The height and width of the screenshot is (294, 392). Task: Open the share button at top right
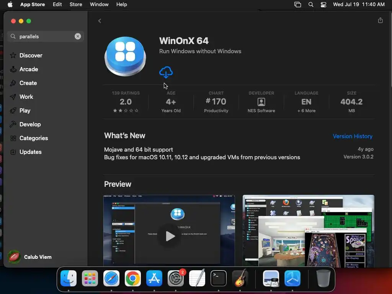tap(380, 20)
